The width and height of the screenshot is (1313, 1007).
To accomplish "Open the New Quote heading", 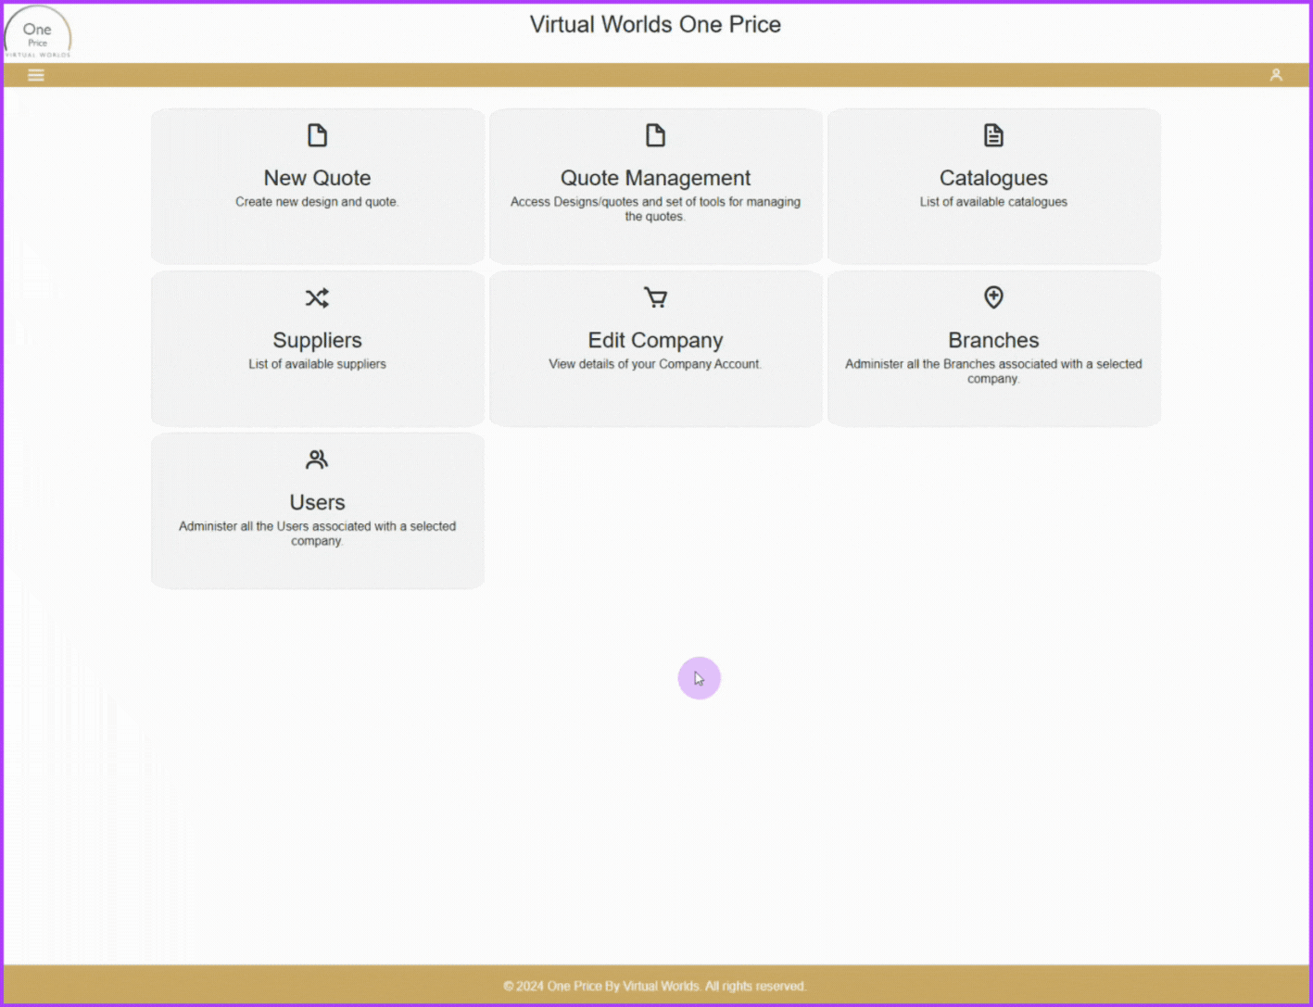I will [317, 178].
